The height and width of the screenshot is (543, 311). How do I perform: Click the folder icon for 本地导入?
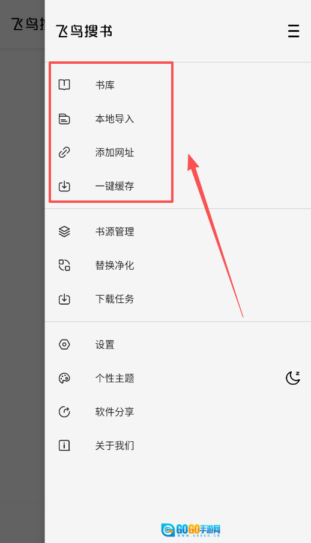[x=64, y=119]
